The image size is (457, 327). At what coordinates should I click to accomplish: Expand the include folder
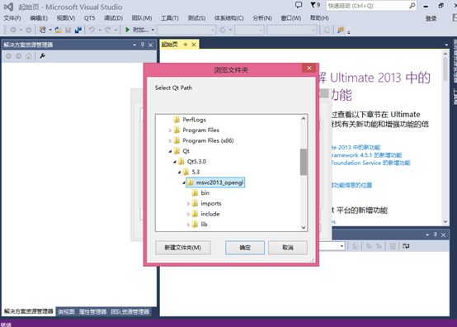[188, 214]
